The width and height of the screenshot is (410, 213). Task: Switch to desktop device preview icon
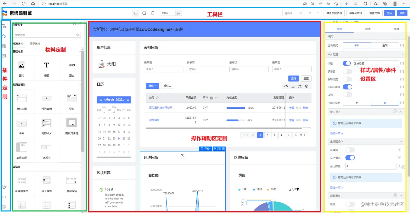pyautogui.click(x=136, y=13)
